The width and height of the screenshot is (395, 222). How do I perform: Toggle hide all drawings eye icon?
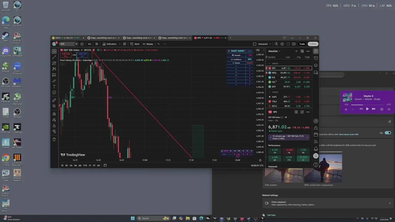(54, 131)
